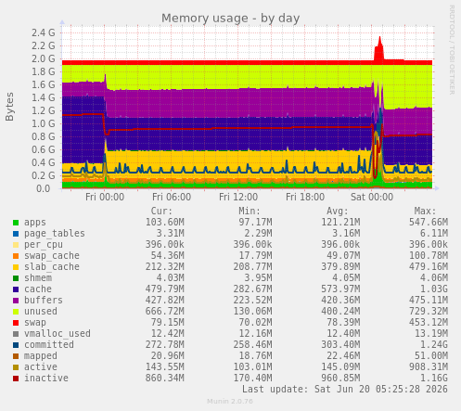Click the buffers min value 223.52M

pos(252,301)
